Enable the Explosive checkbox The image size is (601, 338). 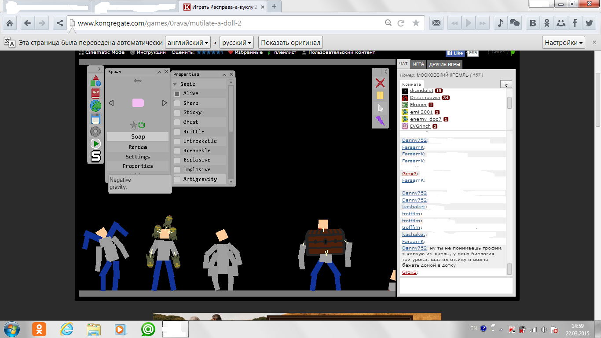[x=177, y=160]
